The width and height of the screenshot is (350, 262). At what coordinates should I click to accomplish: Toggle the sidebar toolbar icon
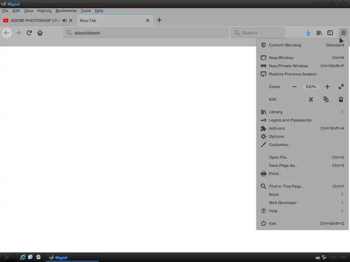tap(330, 33)
